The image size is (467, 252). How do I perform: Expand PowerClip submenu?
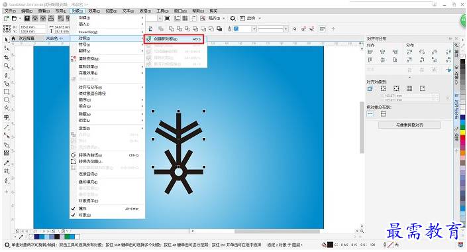coord(107,32)
